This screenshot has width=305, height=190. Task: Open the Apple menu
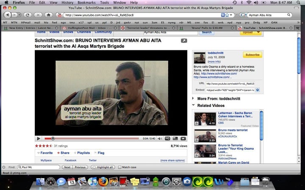point(6,3)
